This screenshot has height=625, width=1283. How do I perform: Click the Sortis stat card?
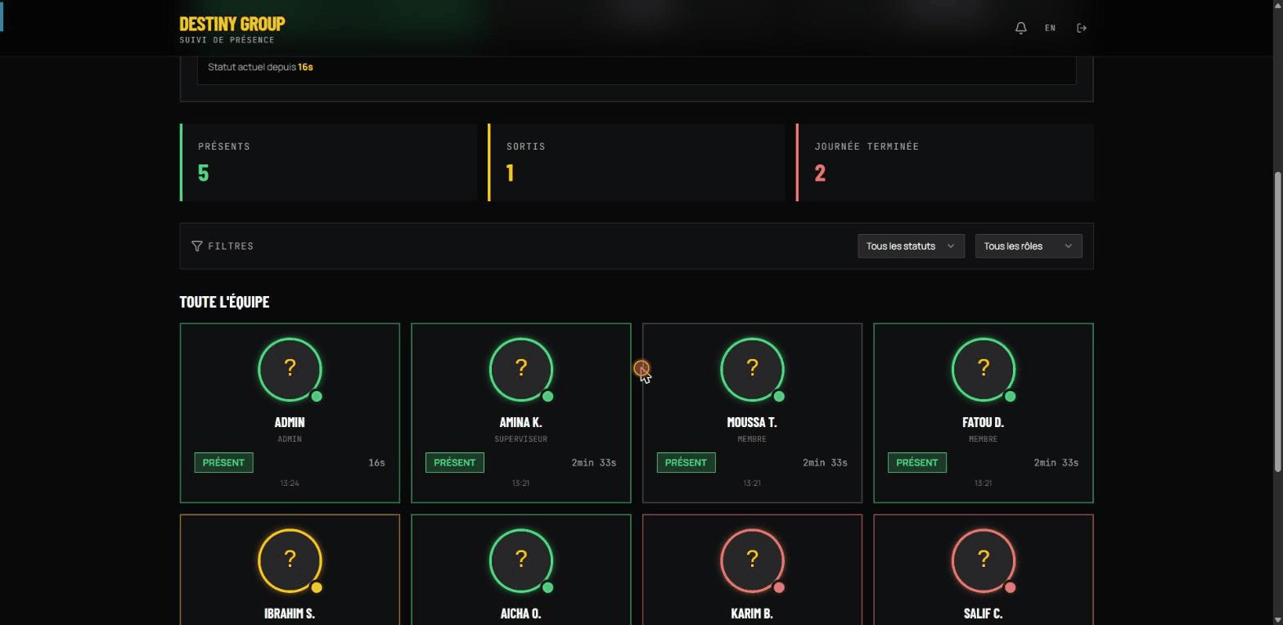637,162
